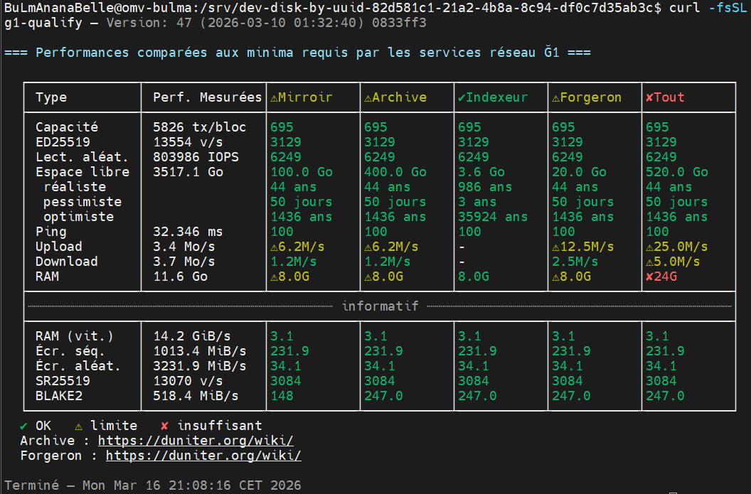Click the warning icon beside 12.5M/s upload
The height and width of the screenshot is (494, 751).
click(555, 247)
